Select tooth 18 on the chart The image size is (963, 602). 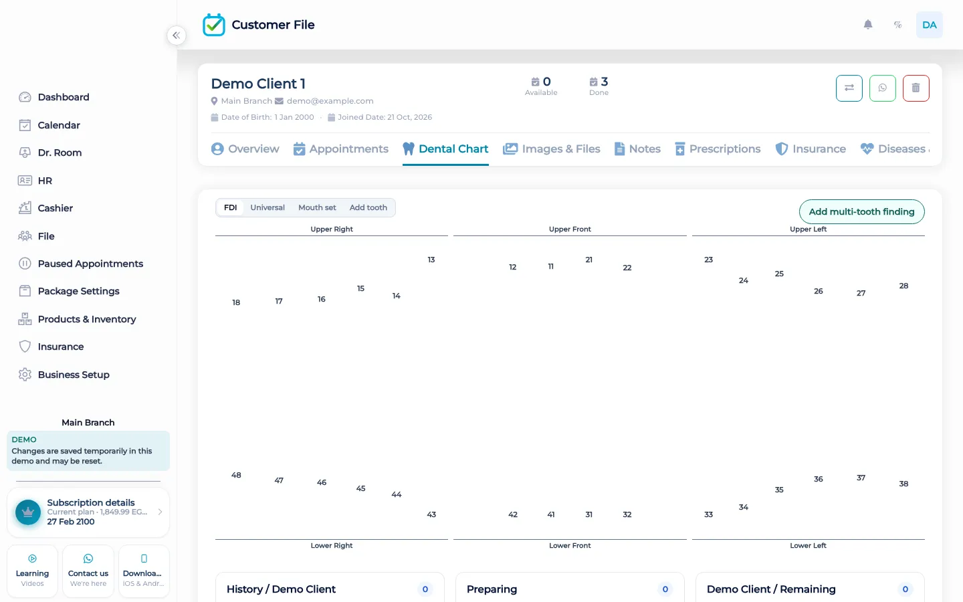(236, 302)
